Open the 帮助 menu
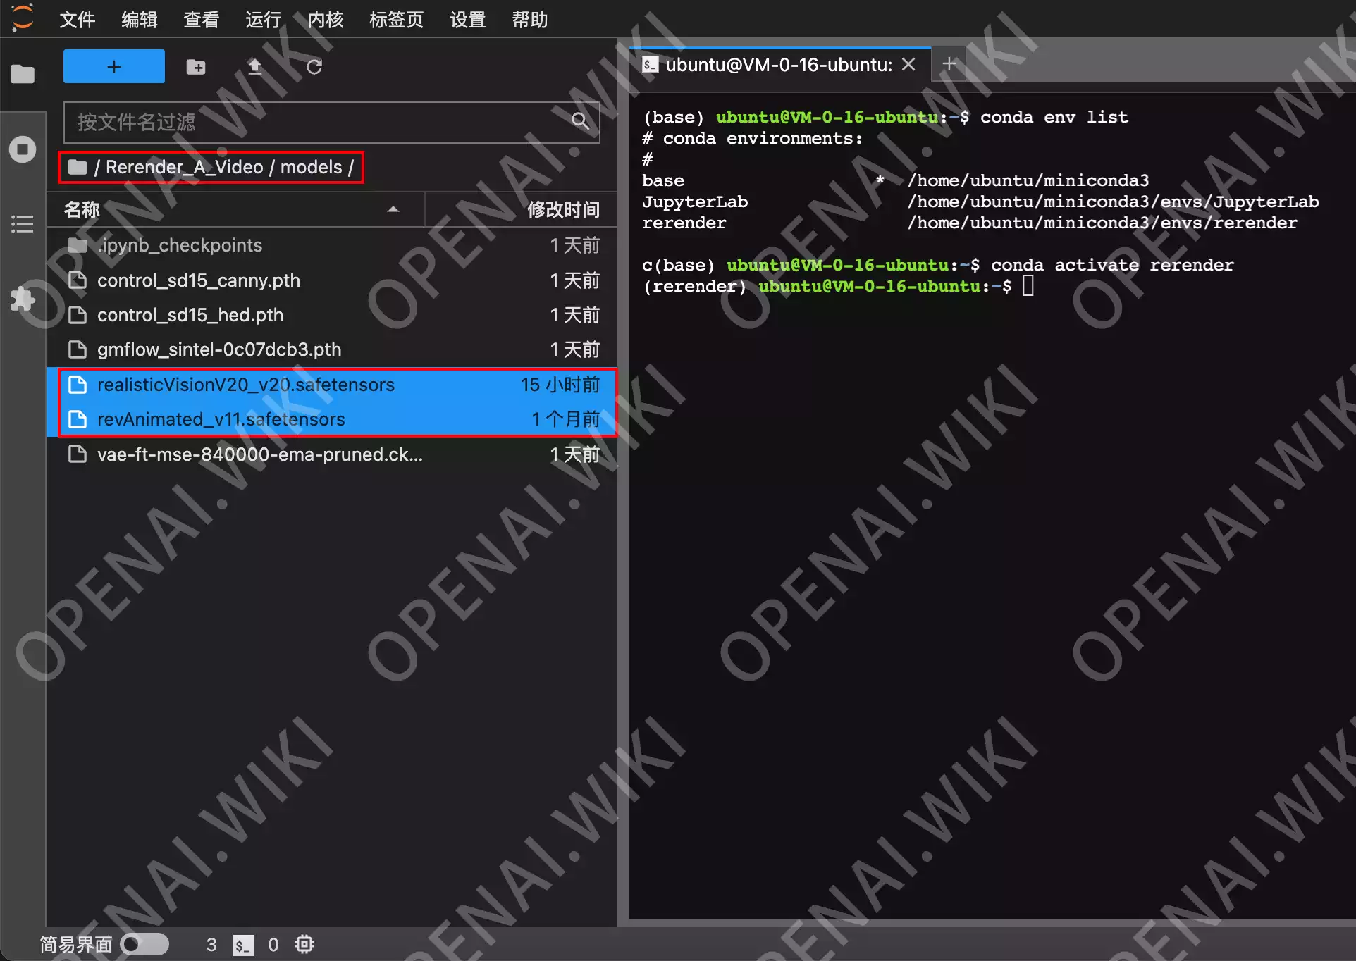 (530, 20)
